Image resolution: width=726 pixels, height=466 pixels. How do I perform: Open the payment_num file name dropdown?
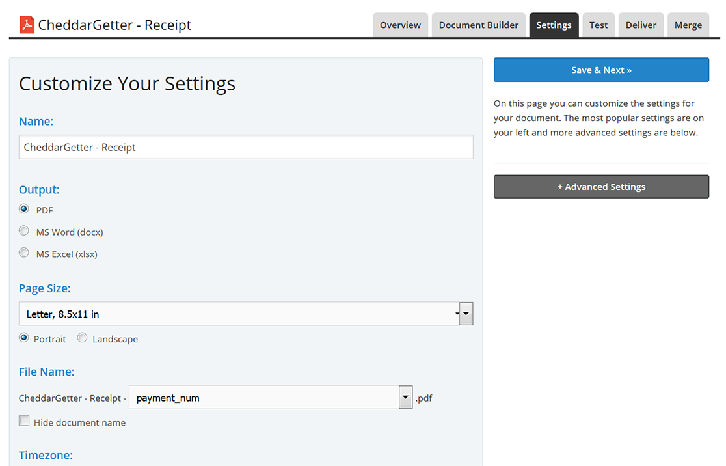pos(263,398)
